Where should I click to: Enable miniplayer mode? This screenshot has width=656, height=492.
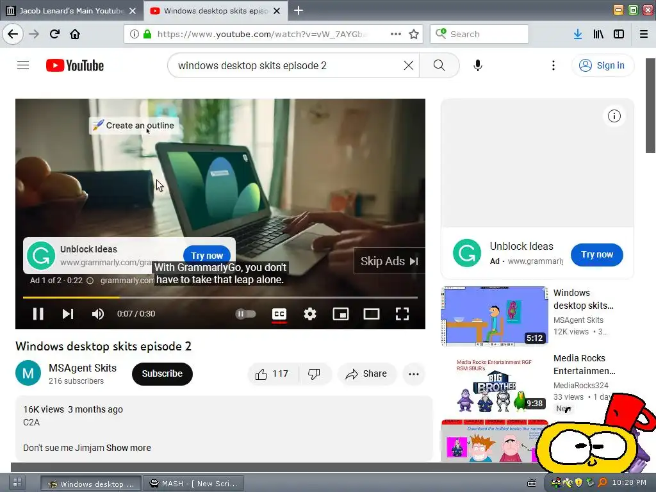click(x=341, y=314)
